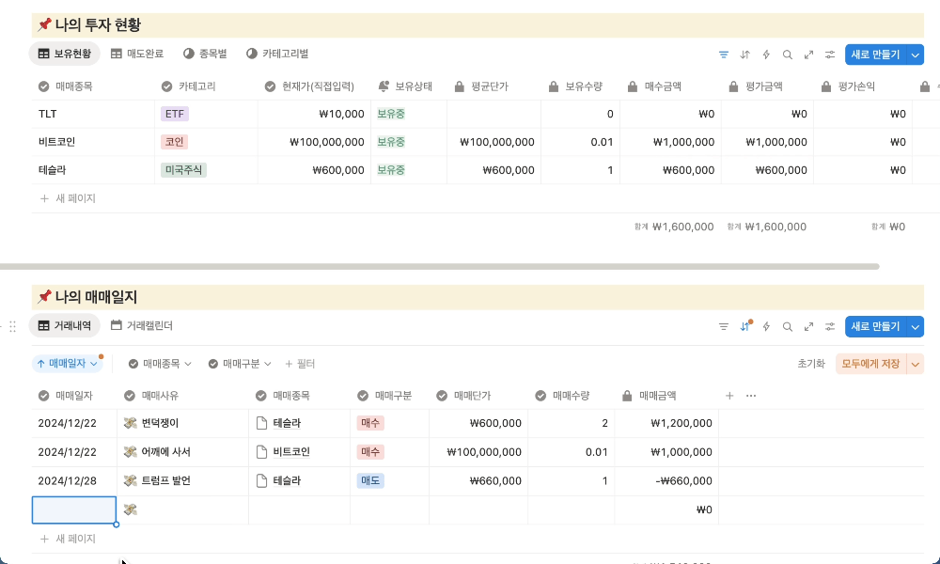
Task: Click the three-dot more options in 매매일지 header
Action: 751,396
